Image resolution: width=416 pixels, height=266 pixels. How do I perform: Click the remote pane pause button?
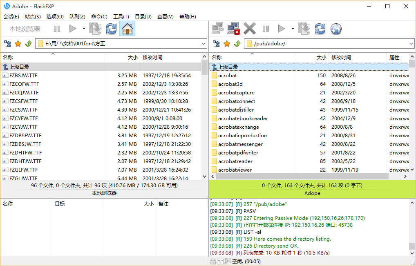pyautogui.click(x=266, y=29)
